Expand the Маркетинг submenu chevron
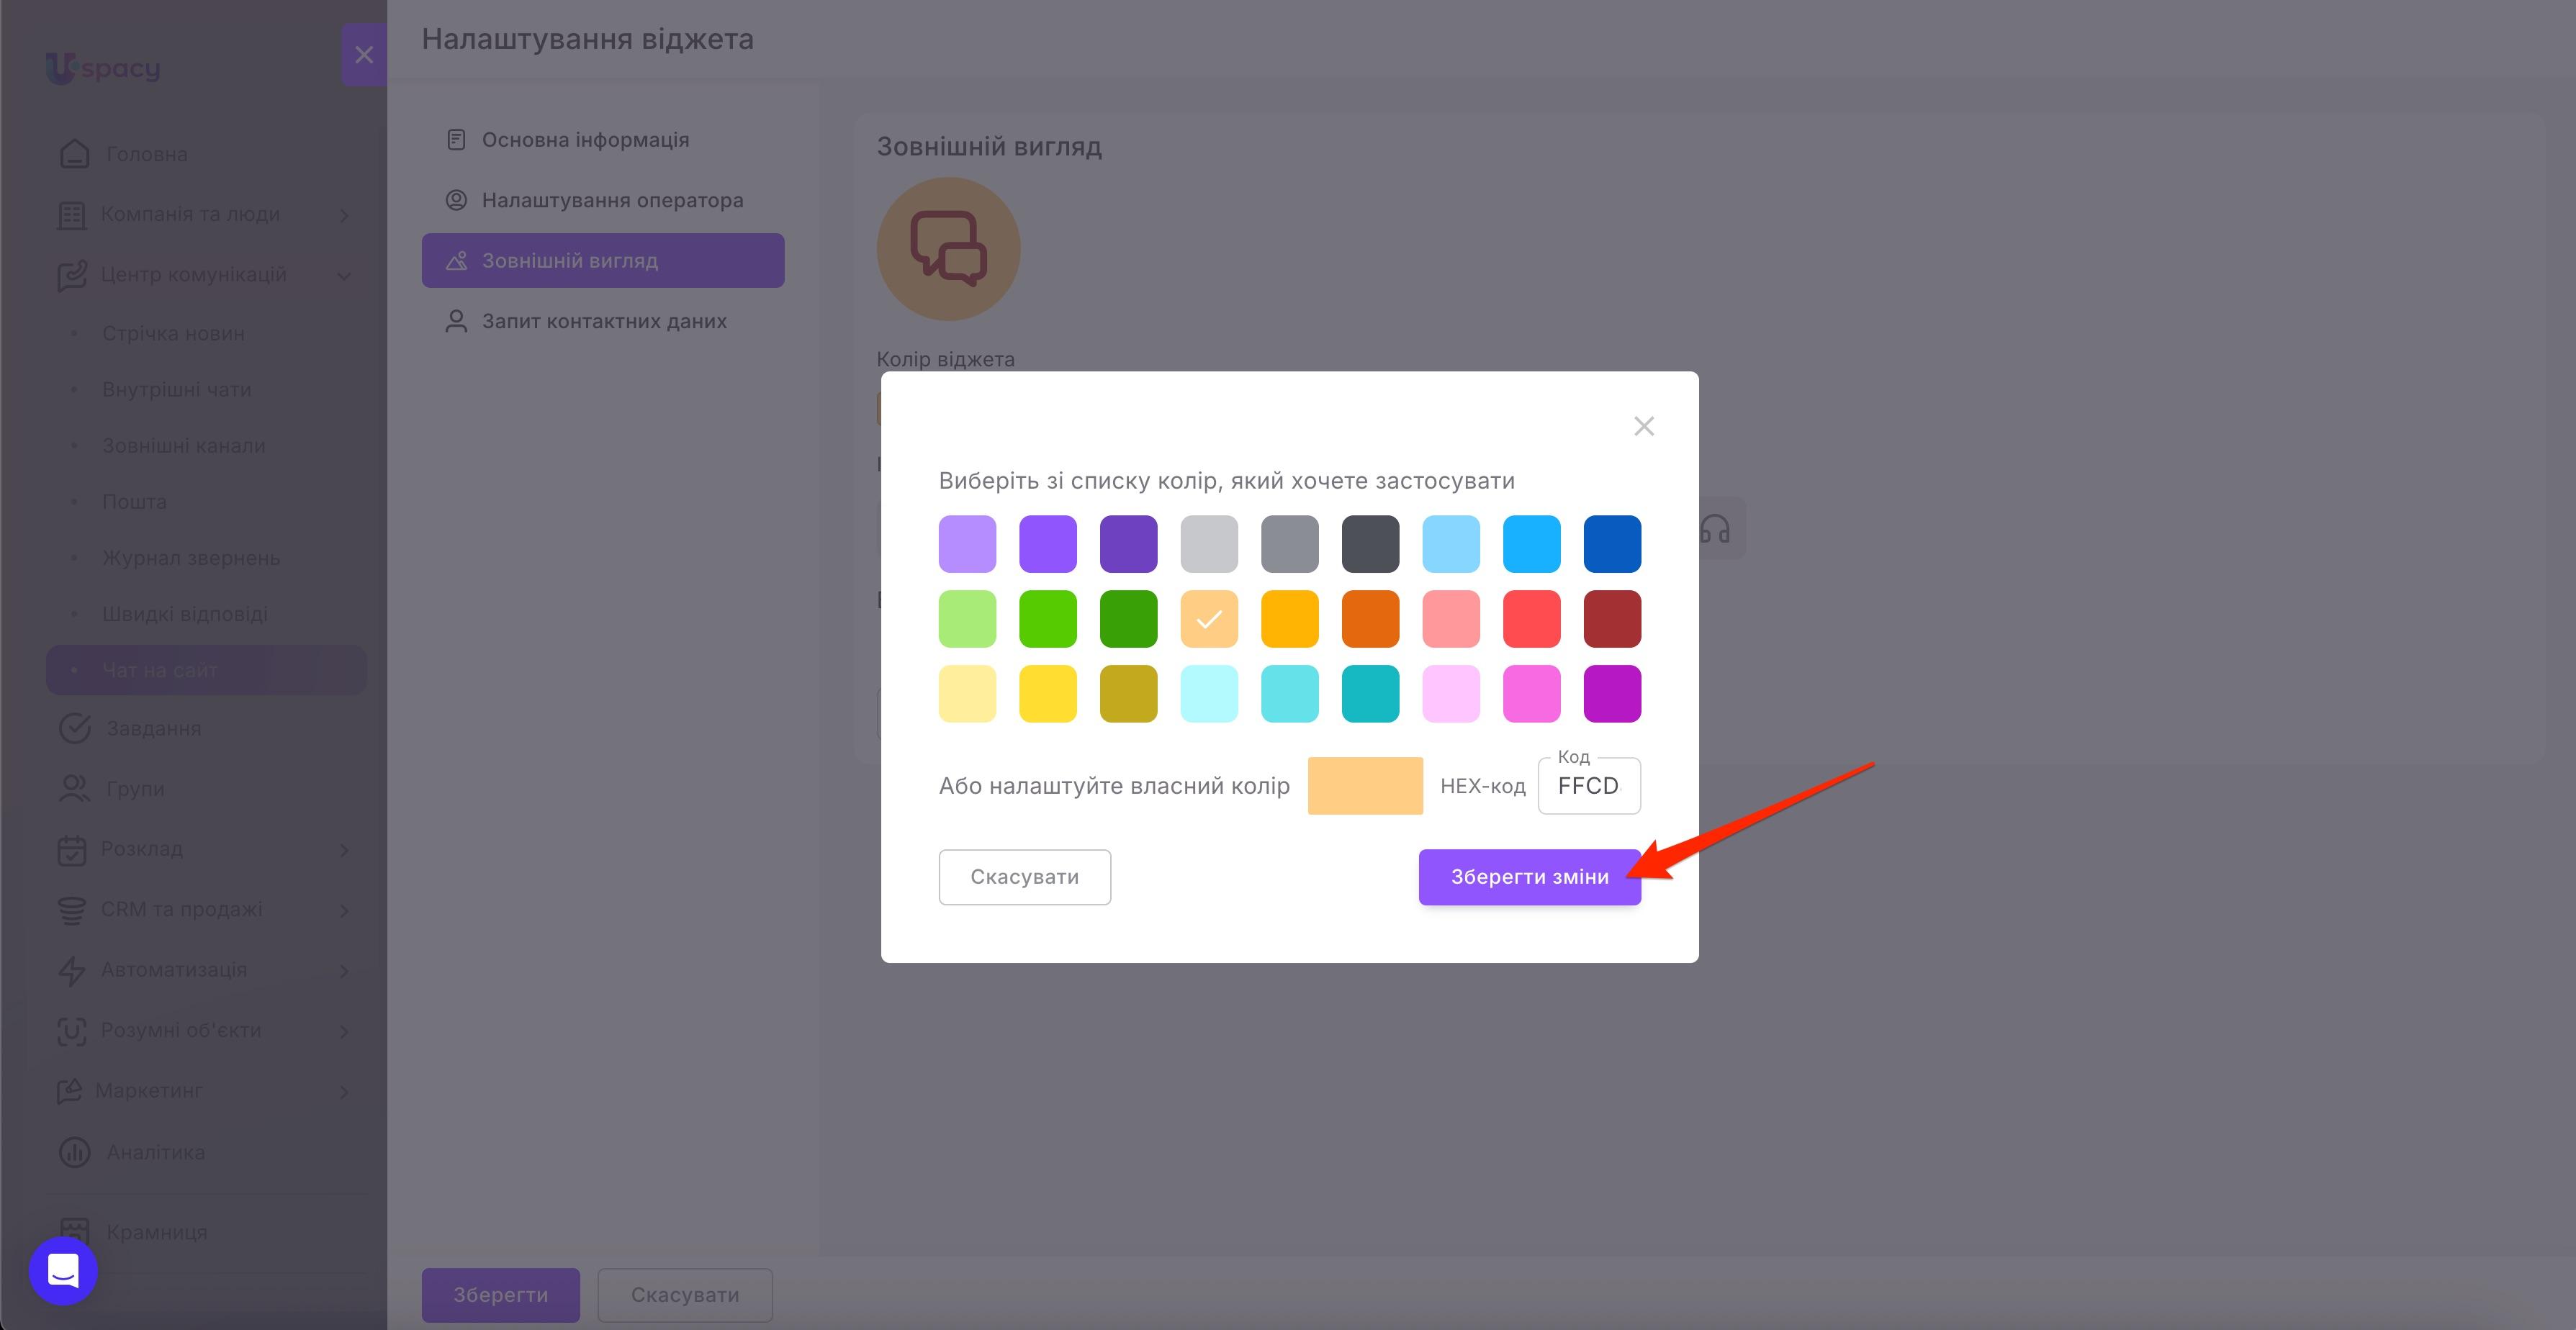 (x=344, y=1091)
